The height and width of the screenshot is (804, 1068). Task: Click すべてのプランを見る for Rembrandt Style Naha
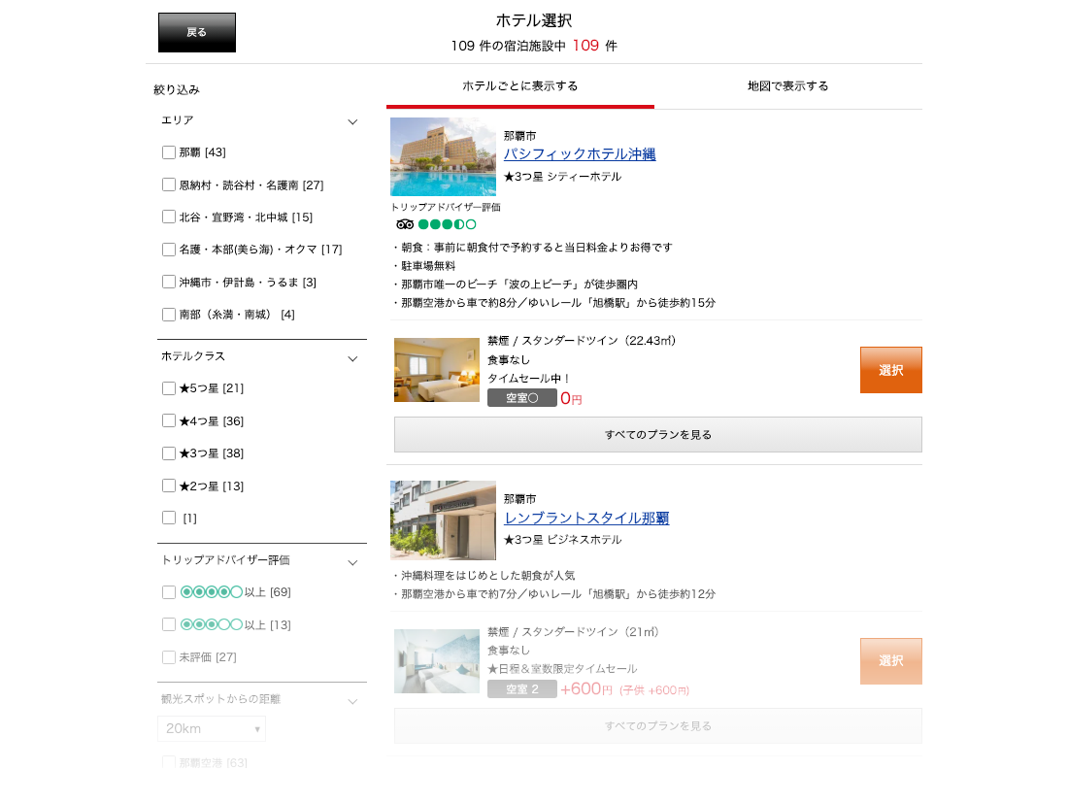click(x=658, y=725)
